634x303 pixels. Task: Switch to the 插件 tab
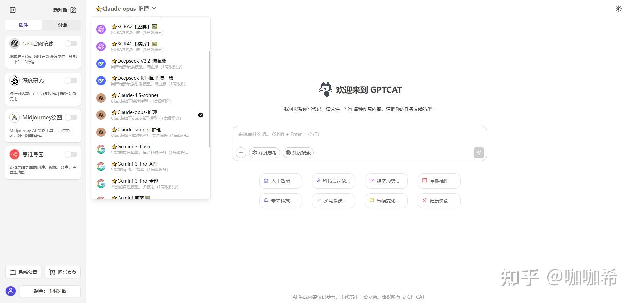[23, 25]
